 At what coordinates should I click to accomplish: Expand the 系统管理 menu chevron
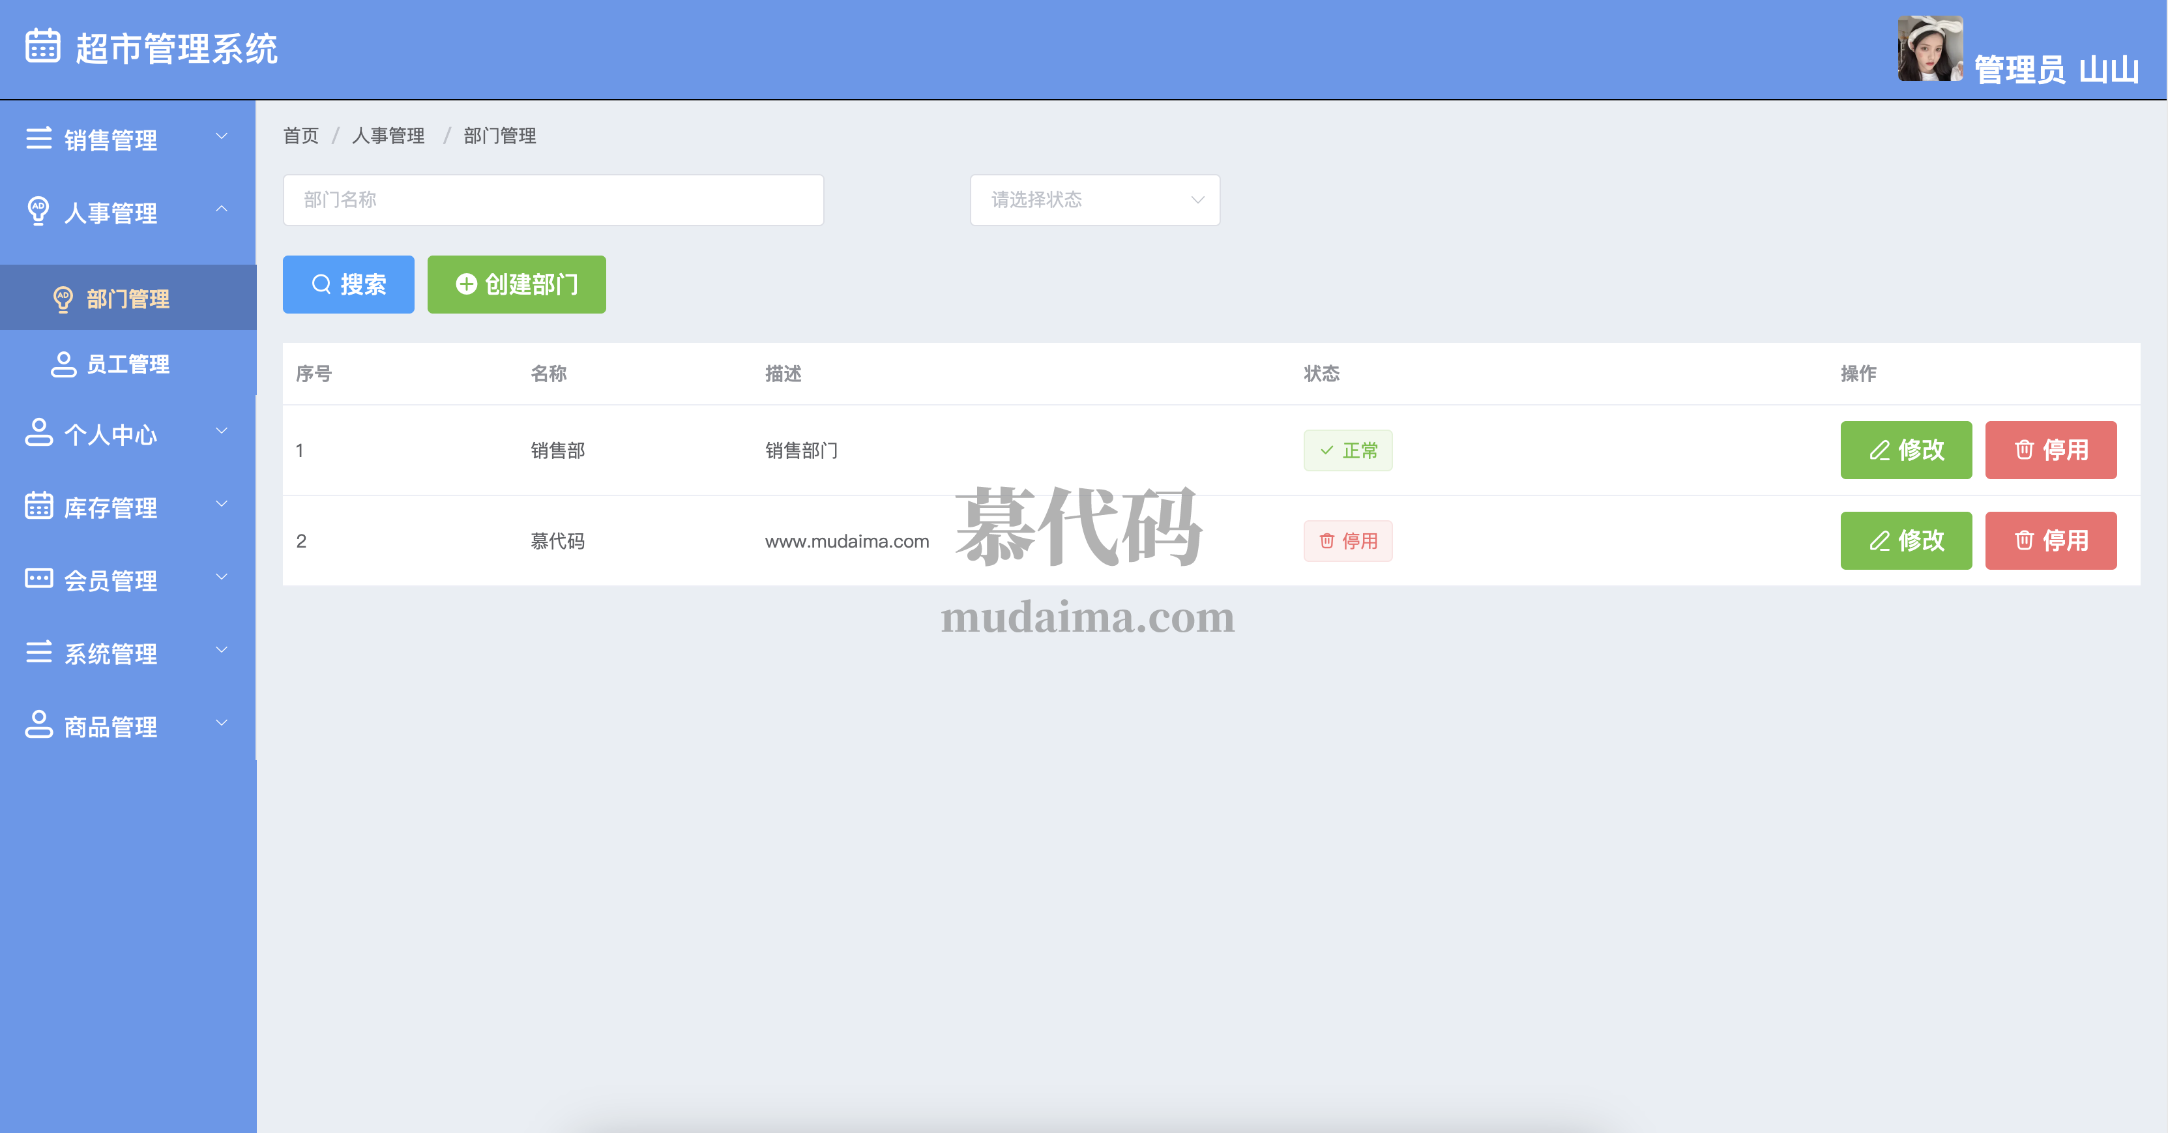[222, 650]
